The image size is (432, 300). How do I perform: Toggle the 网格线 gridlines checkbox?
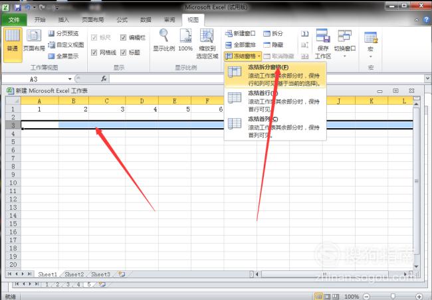point(94,52)
